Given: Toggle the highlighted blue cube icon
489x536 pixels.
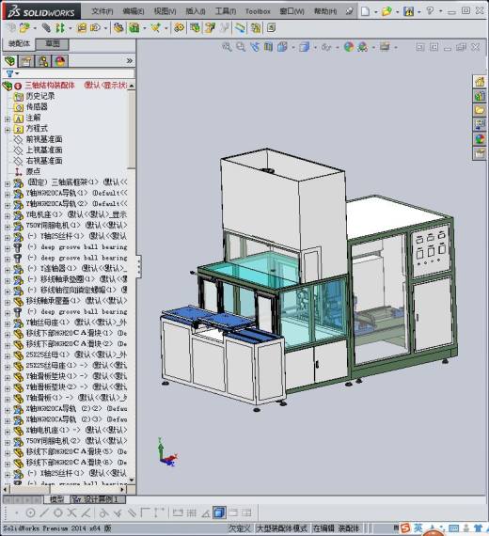Looking at the screenshot, I should [x=219, y=512].
